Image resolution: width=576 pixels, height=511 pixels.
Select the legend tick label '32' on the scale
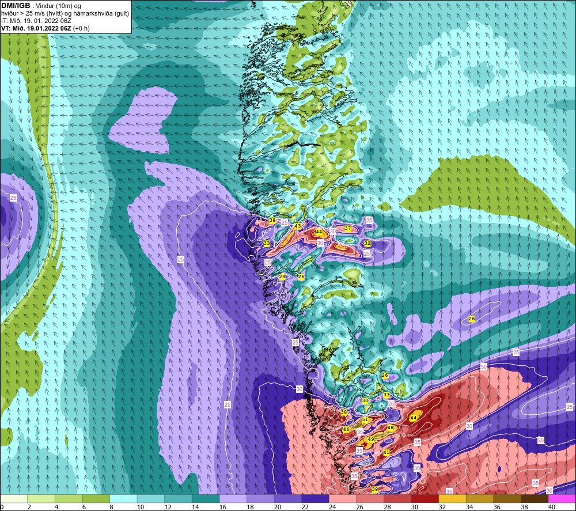(x=442, y=507)
